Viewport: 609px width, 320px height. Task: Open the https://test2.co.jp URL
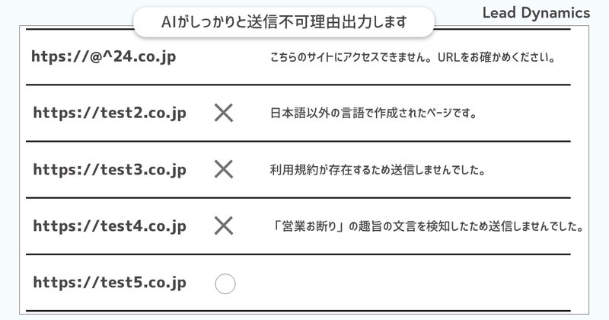[110, 114]
